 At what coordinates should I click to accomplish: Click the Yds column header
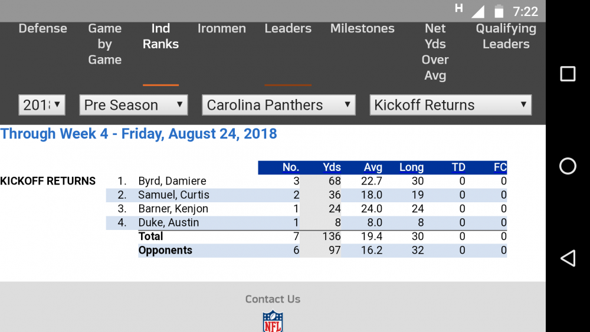pos(332,167)
